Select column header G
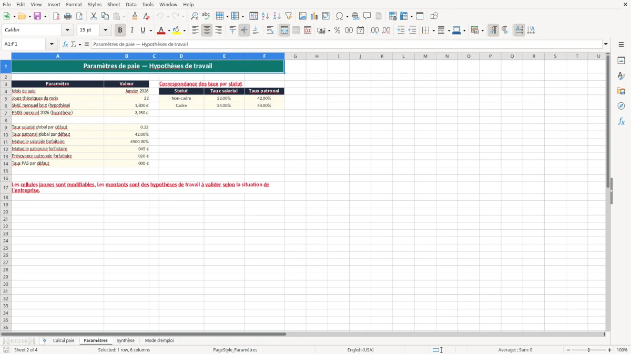Image resolution: width=631 pixels, height=354 pixels. tap(295, 56)
